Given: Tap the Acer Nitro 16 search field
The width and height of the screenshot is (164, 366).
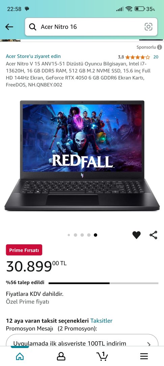Looking at the screenshot, I should tap(91, 27).
